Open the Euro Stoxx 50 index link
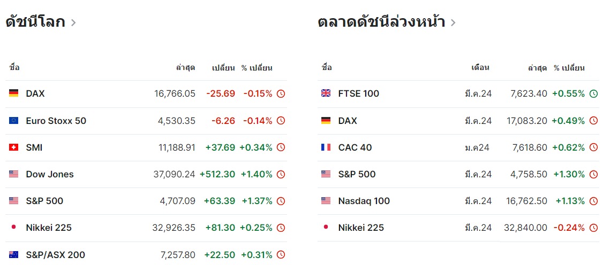 (x=56, y=121)
